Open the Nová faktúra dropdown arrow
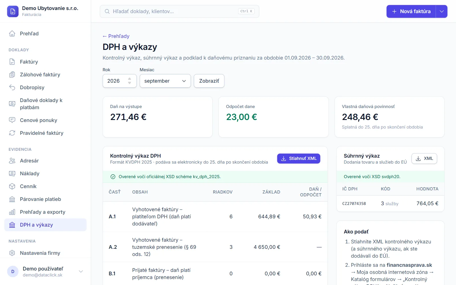 (x=442, y=11)
